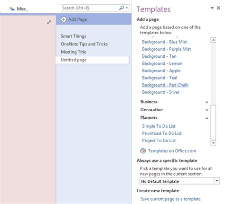The width and height of the screenshot is (225, 204).
Task: Expand page to full view arrow icon
Action: click(x=49, y=22)
